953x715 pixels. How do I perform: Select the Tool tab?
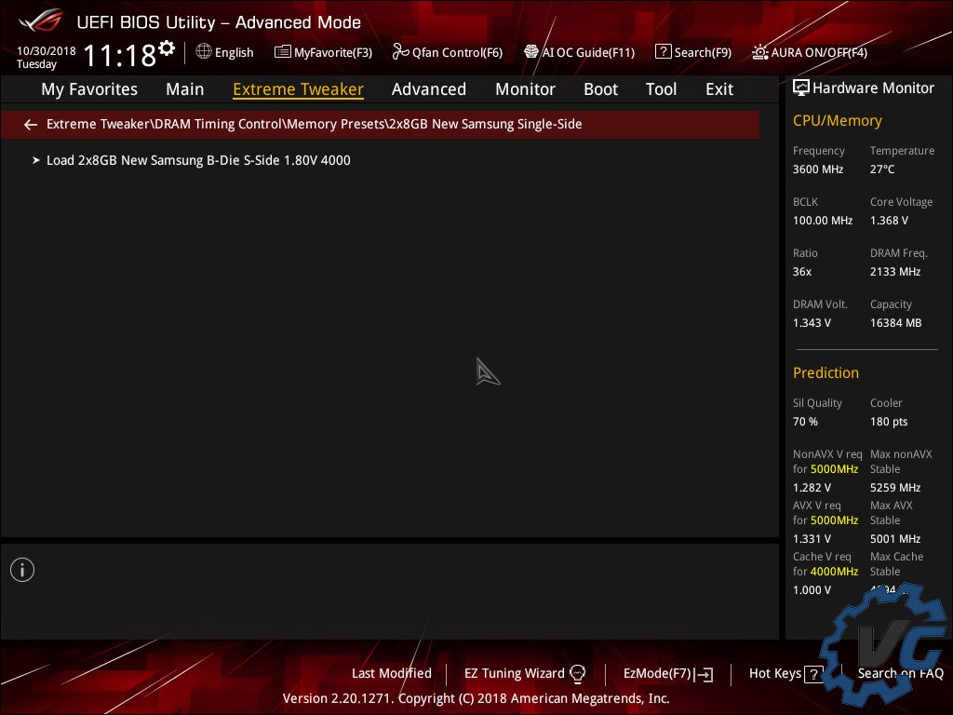coord(661,89)
